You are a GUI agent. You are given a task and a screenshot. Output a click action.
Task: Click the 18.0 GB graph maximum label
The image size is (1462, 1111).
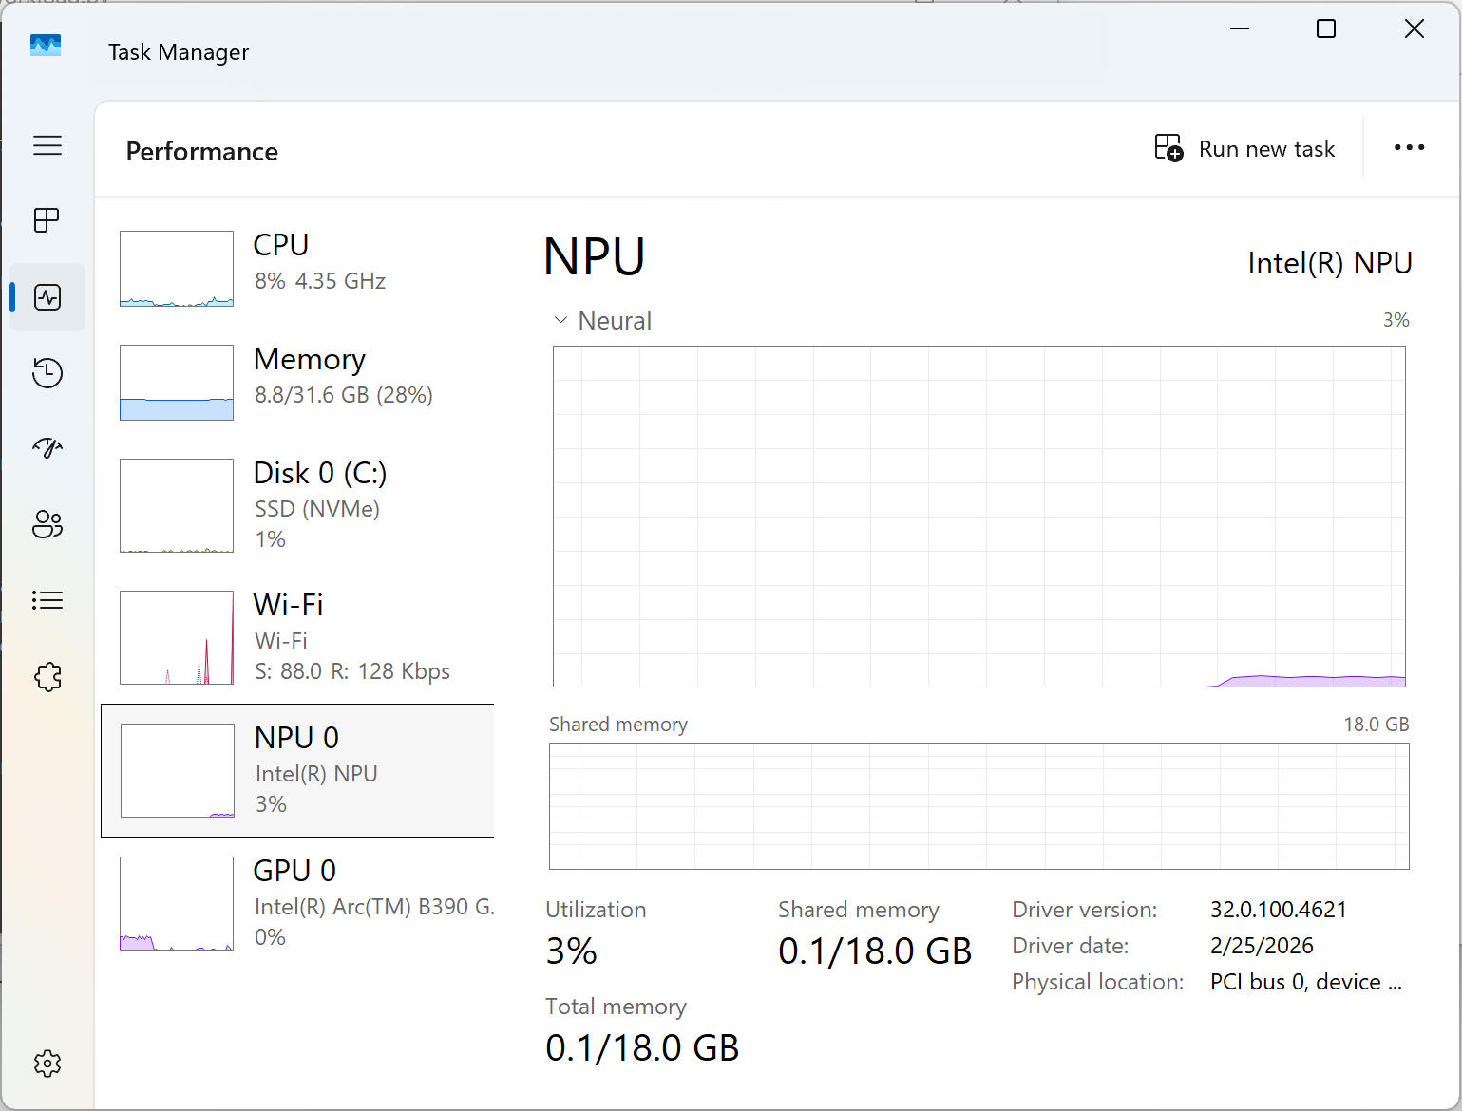click(1376, 725)
